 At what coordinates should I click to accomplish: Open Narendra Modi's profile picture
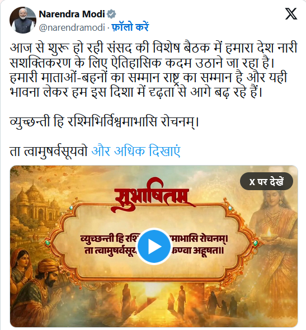click(x=23, y=20)
